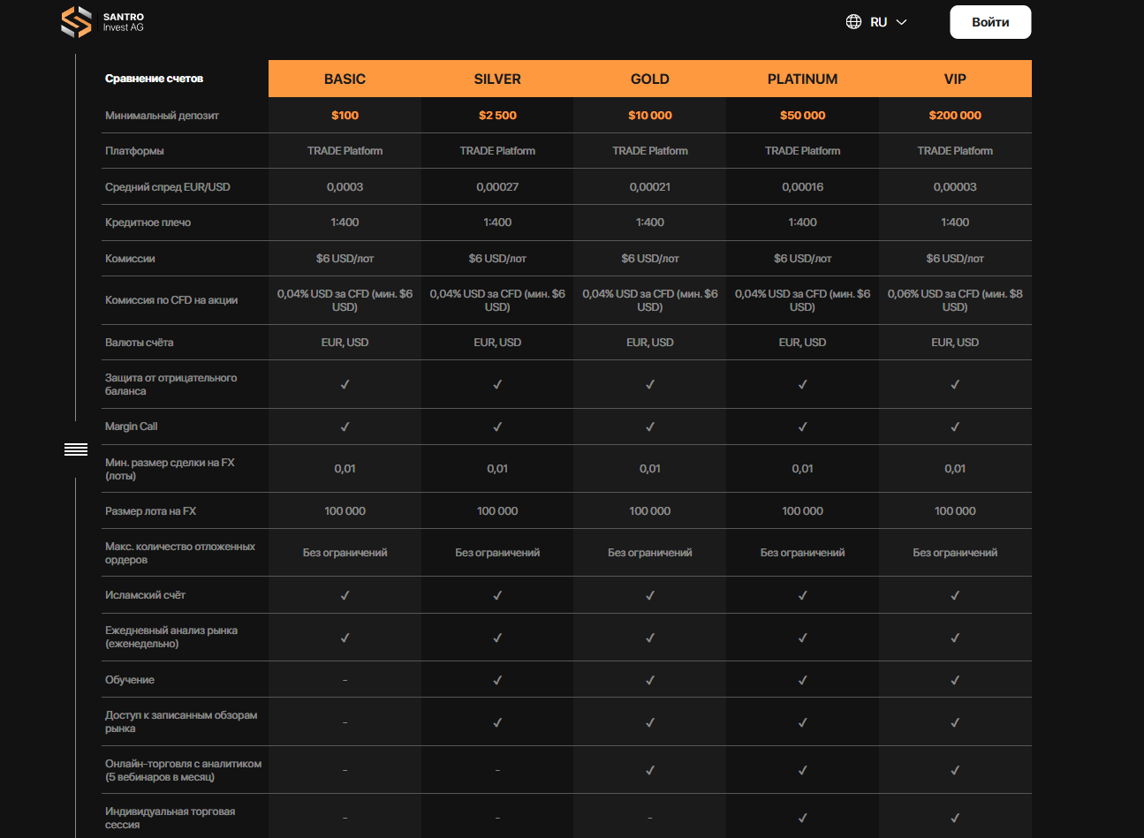Toggle the VIP individual trading session checkmark
Viewport: 1144px width, 838px height.
click(x=954, y=815)
